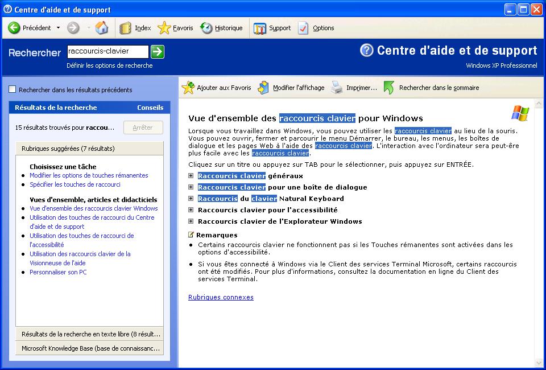
Task: Select the Historique toolbar label
Action: (x=229, y=28)
